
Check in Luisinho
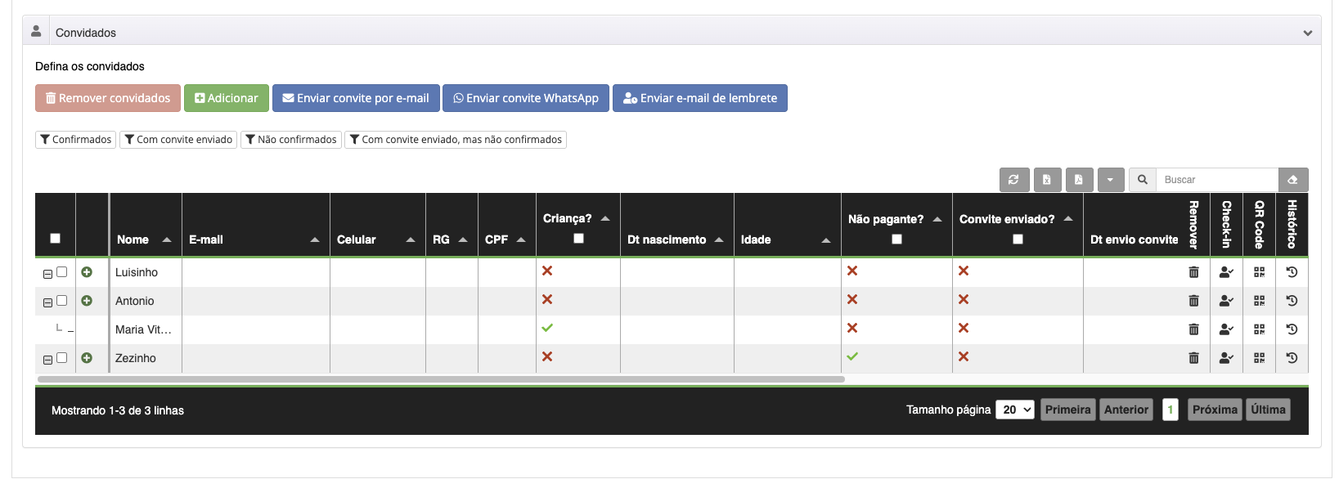[x=1226, y=272]
